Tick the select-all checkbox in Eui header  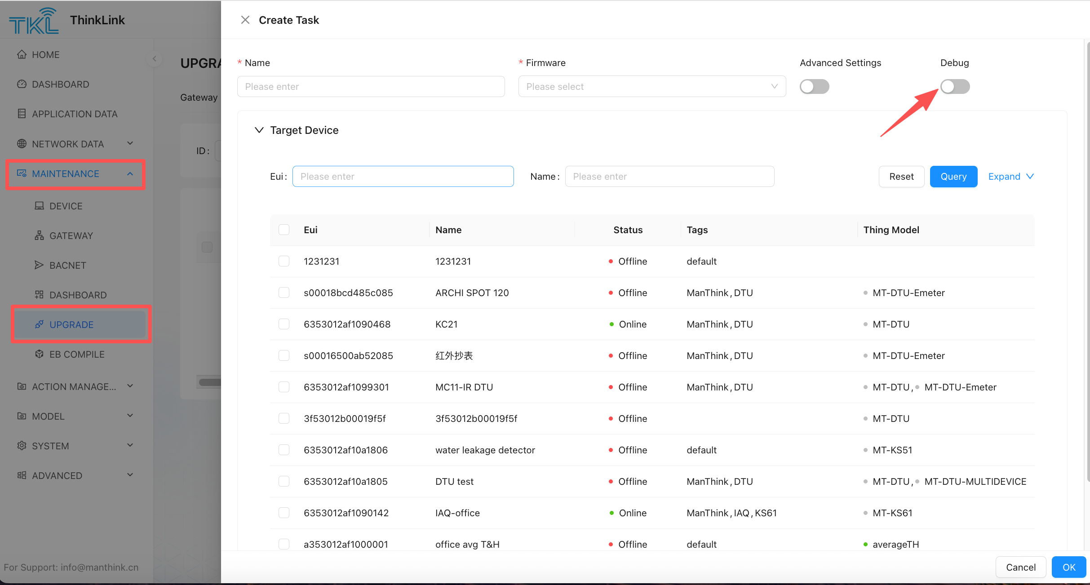point(284,230)
